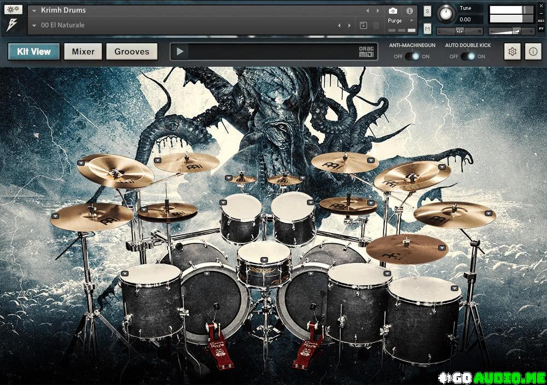Adjust the Tune knob
The height and width of the screenshot is (385, 547).
(446, 13)
